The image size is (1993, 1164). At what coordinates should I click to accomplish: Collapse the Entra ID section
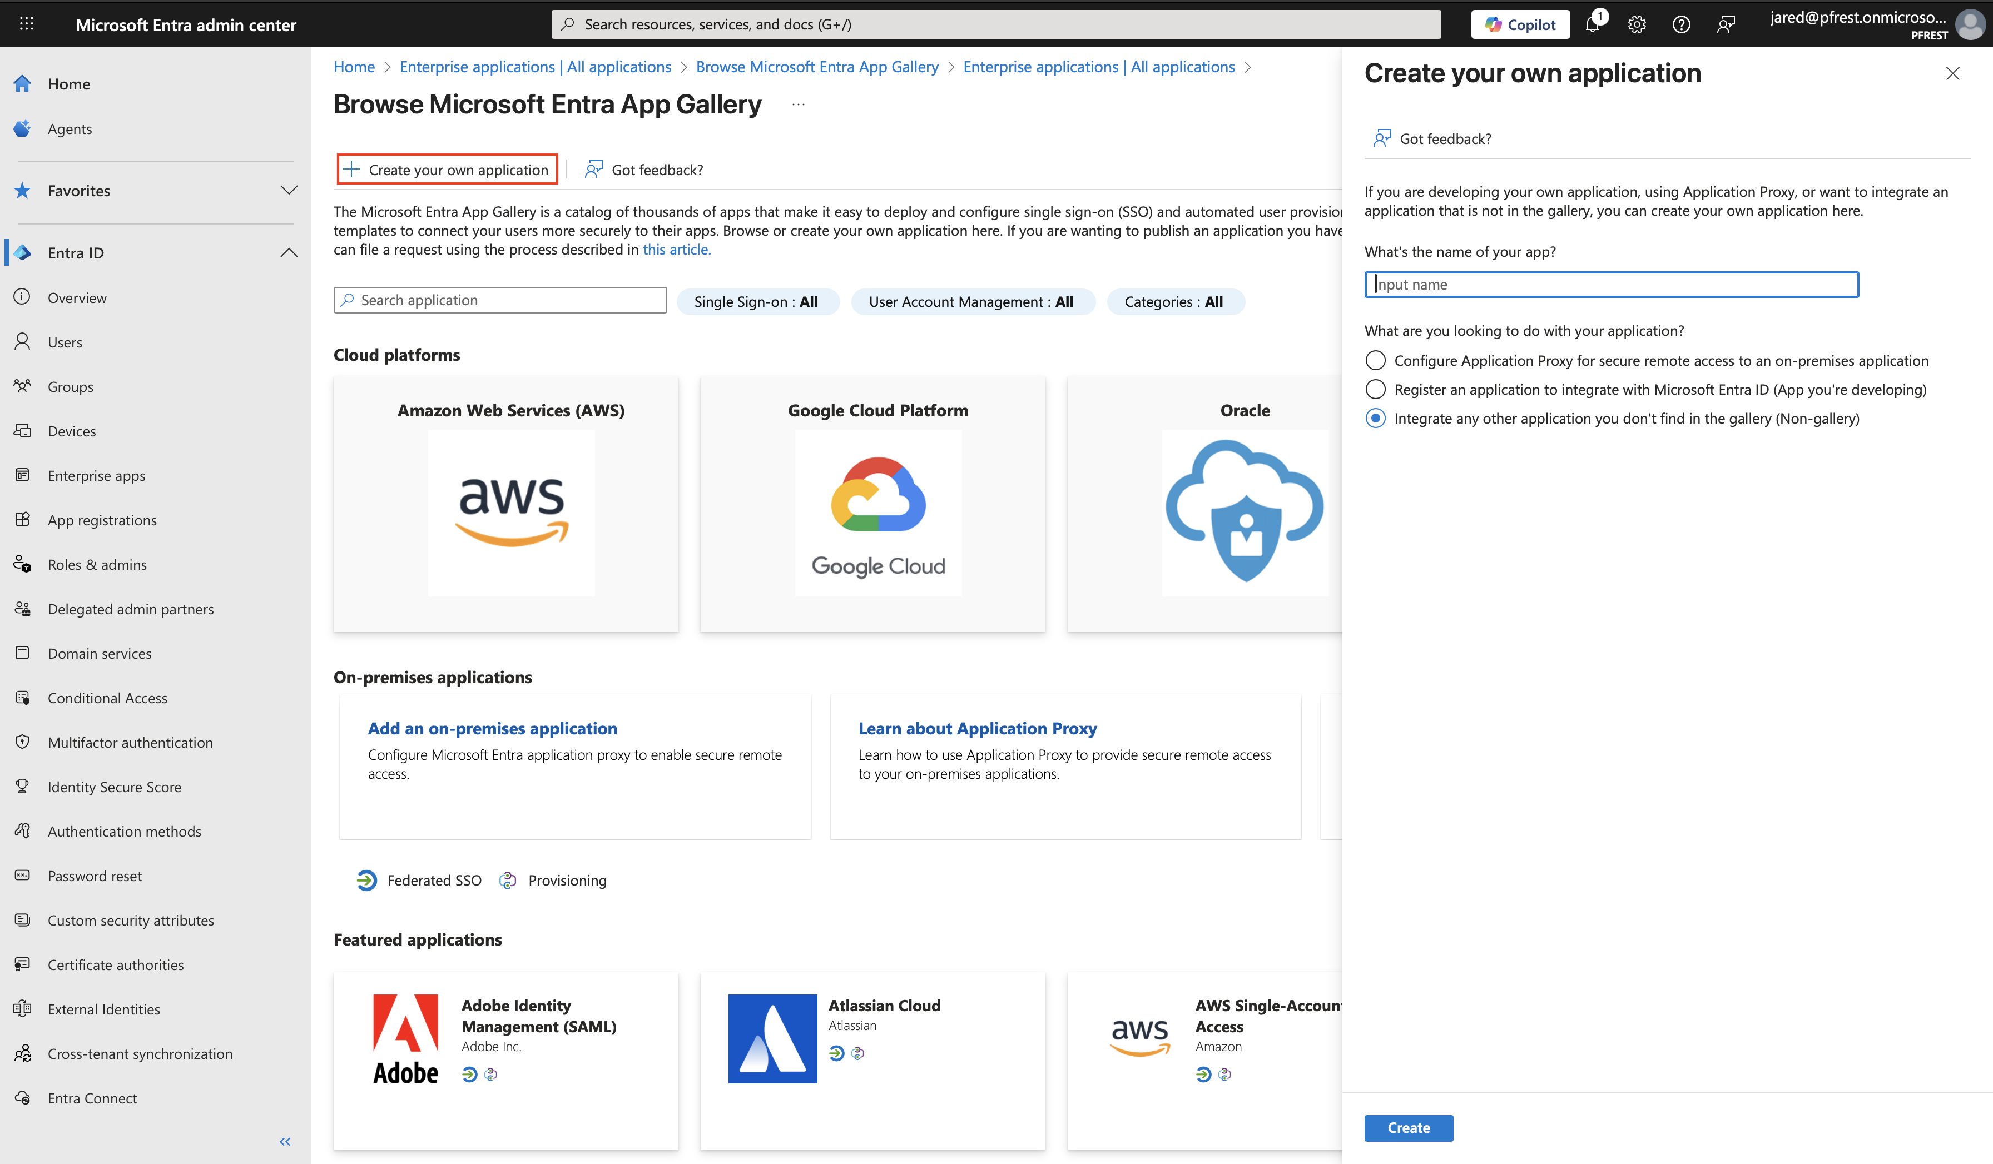pos(289,253)
